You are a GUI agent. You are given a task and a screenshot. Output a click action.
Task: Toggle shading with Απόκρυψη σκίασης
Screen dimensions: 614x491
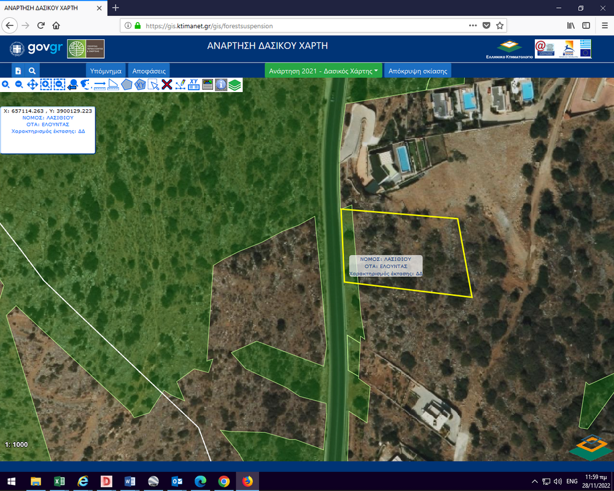(418, 71)
